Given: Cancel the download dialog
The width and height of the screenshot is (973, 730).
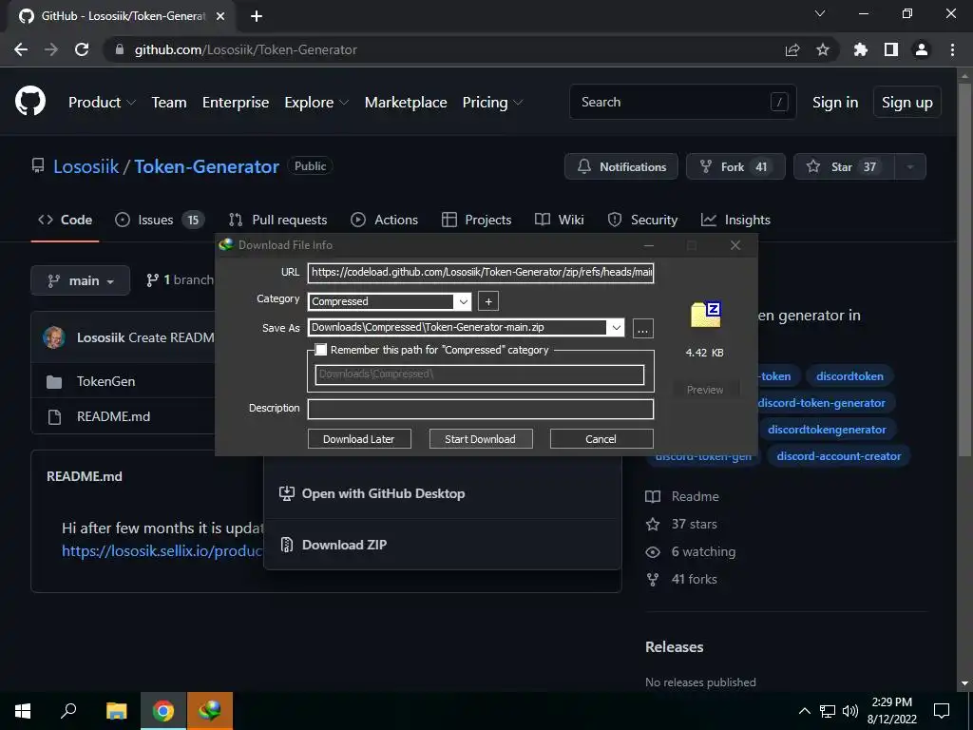Looking at the screenshot, I should pyautogui.click(x=601, y=439).
